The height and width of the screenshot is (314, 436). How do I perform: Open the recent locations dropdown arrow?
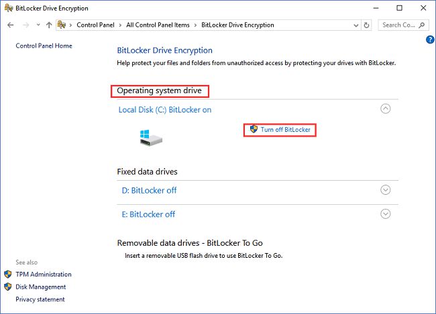[x=38, y=25]
